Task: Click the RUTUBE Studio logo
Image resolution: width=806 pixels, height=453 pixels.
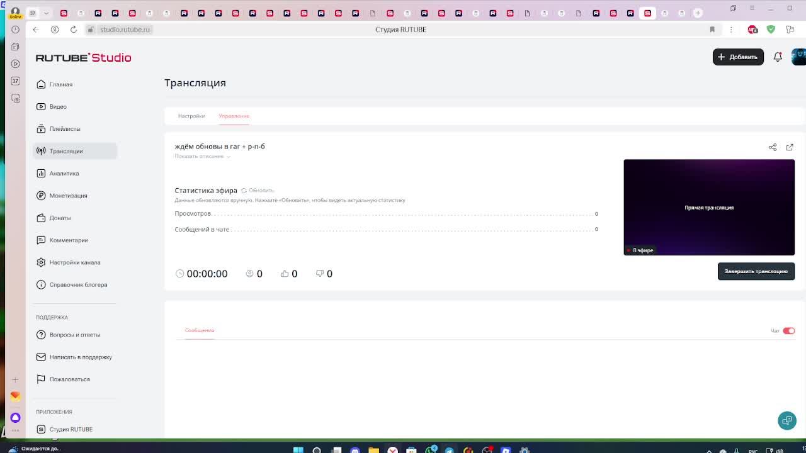Action: (x=83, y=57)
